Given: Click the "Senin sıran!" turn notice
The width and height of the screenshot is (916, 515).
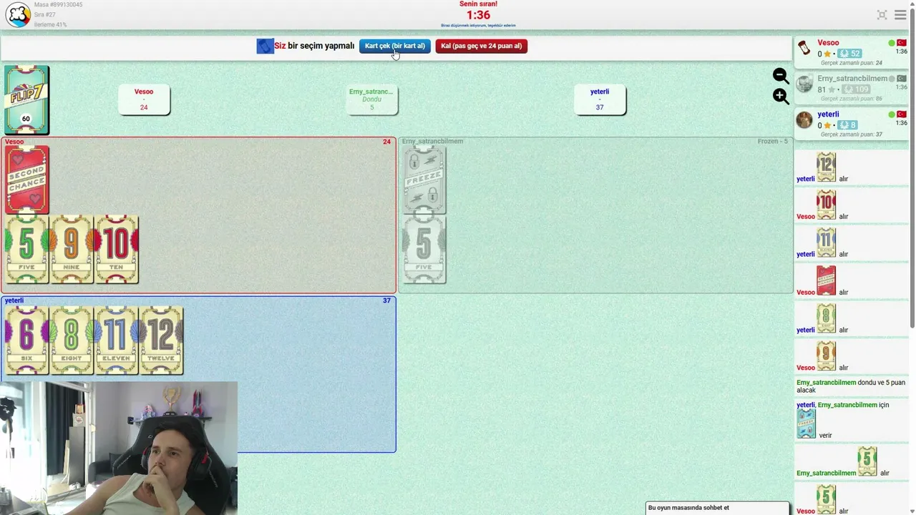Looking at the screenshot, I should point(478,4).
